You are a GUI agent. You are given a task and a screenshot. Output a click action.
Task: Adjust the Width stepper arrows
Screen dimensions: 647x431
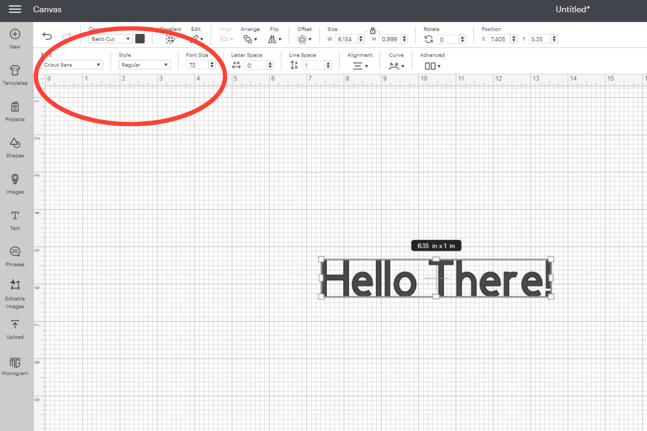pyautogui.click(x=361, y=39)
